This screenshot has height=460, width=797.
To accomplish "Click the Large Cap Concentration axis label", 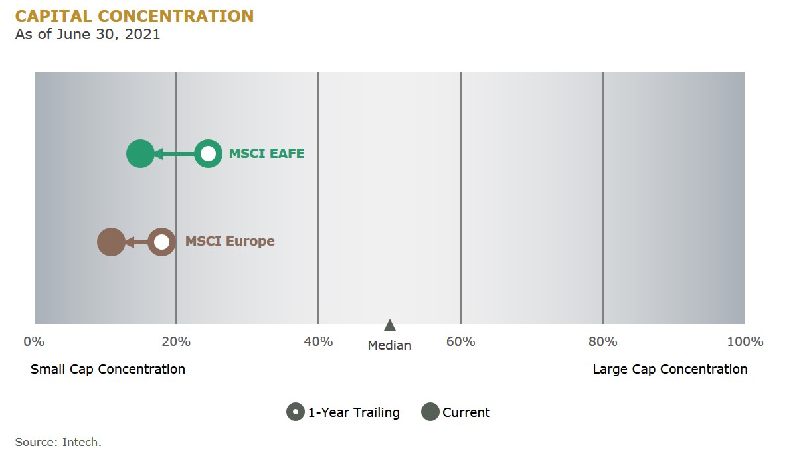I will pos(670,370).
